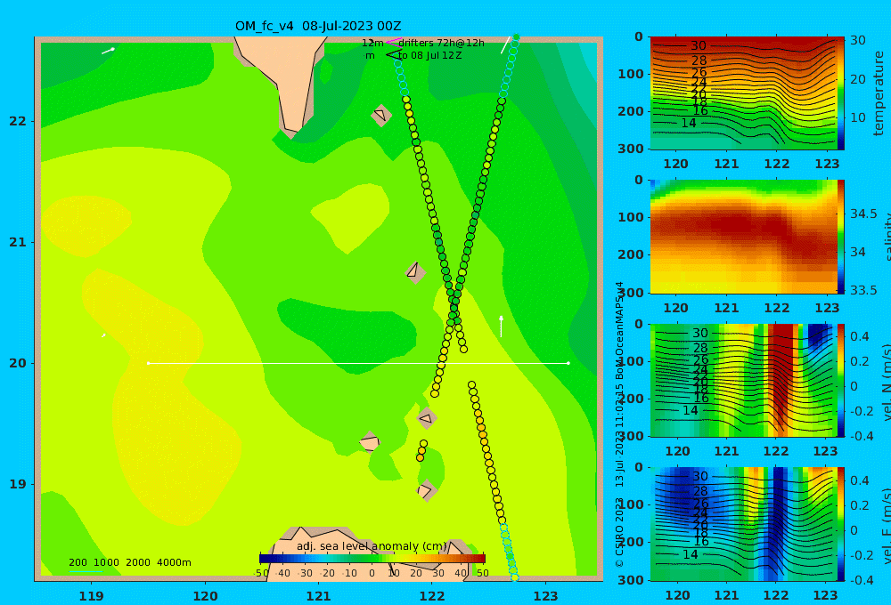
Task: Click the CSIRO copyright timestamp text
Action: coord(619,424)
